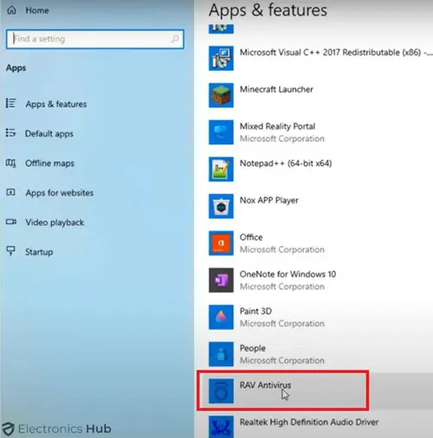Click the Paint 3D icon
Screen dimensions: 433x438
click(x=221, y=317)
